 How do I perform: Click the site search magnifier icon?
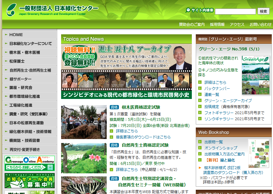188,10
